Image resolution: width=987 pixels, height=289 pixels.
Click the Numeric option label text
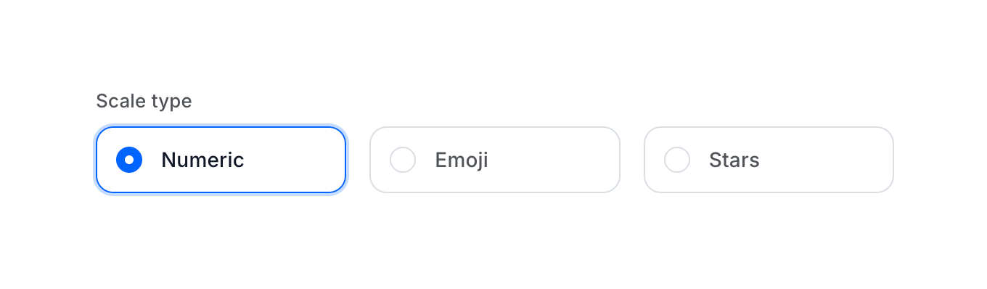(x=202, y=160)
